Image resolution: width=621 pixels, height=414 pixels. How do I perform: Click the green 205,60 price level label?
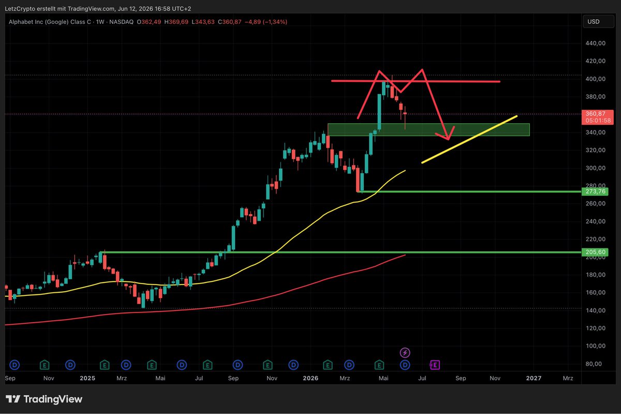point(596,252)
